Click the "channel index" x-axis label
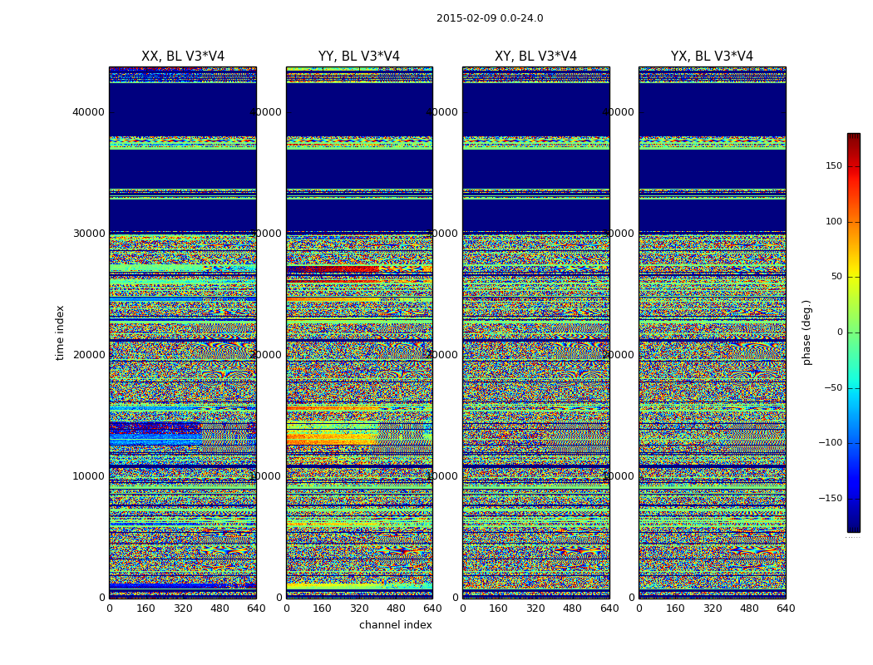 point(395,625)
